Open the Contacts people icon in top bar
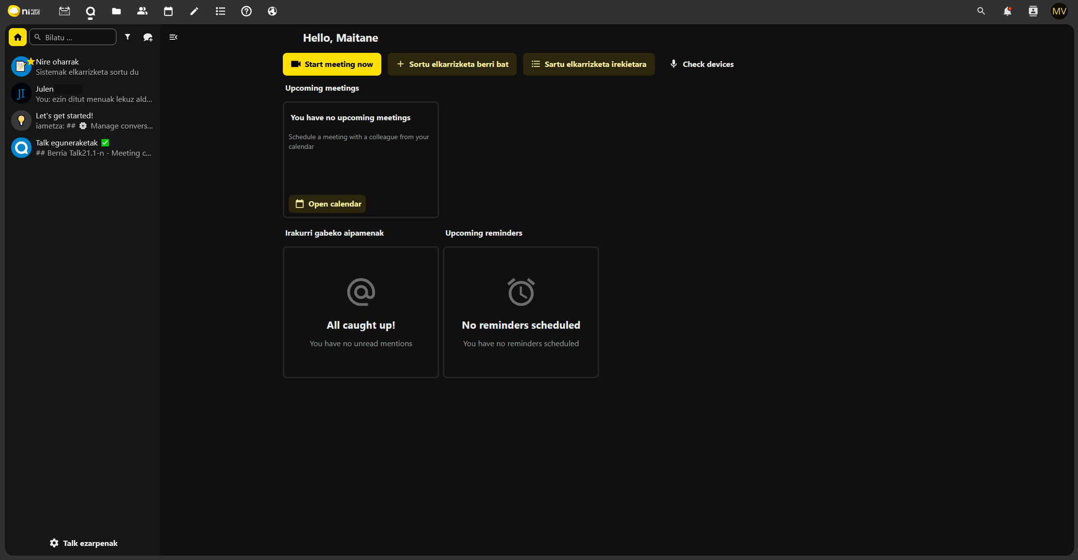The image size is (1078, 560). pyautogui.click(x=142, y=11)
